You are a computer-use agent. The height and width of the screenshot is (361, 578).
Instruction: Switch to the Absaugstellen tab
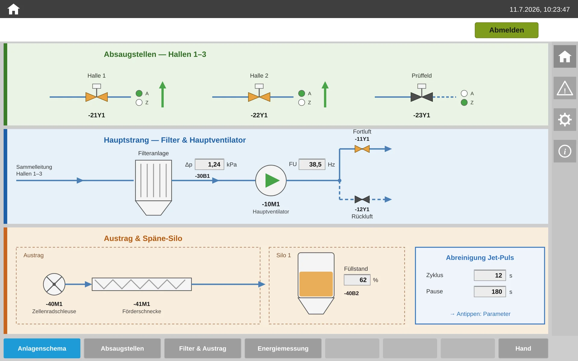(x=122, y=348)
